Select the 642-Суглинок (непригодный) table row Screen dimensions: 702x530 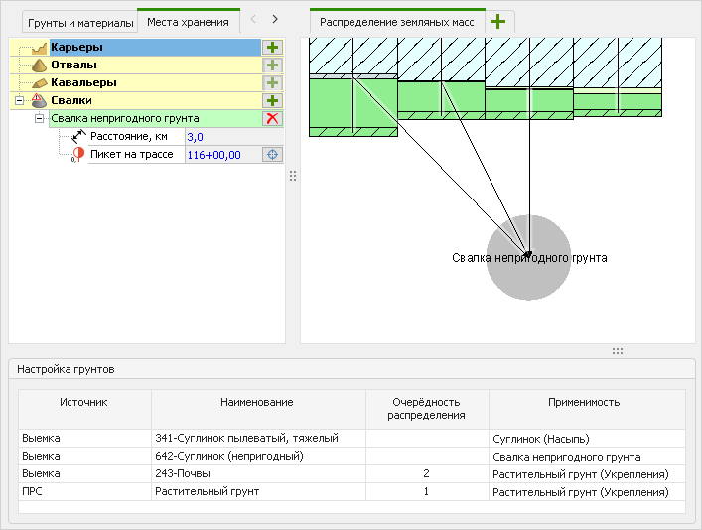click(x=229, y=456)
